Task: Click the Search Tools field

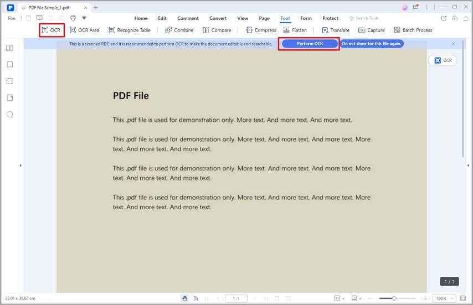Action: click(364, 18)
